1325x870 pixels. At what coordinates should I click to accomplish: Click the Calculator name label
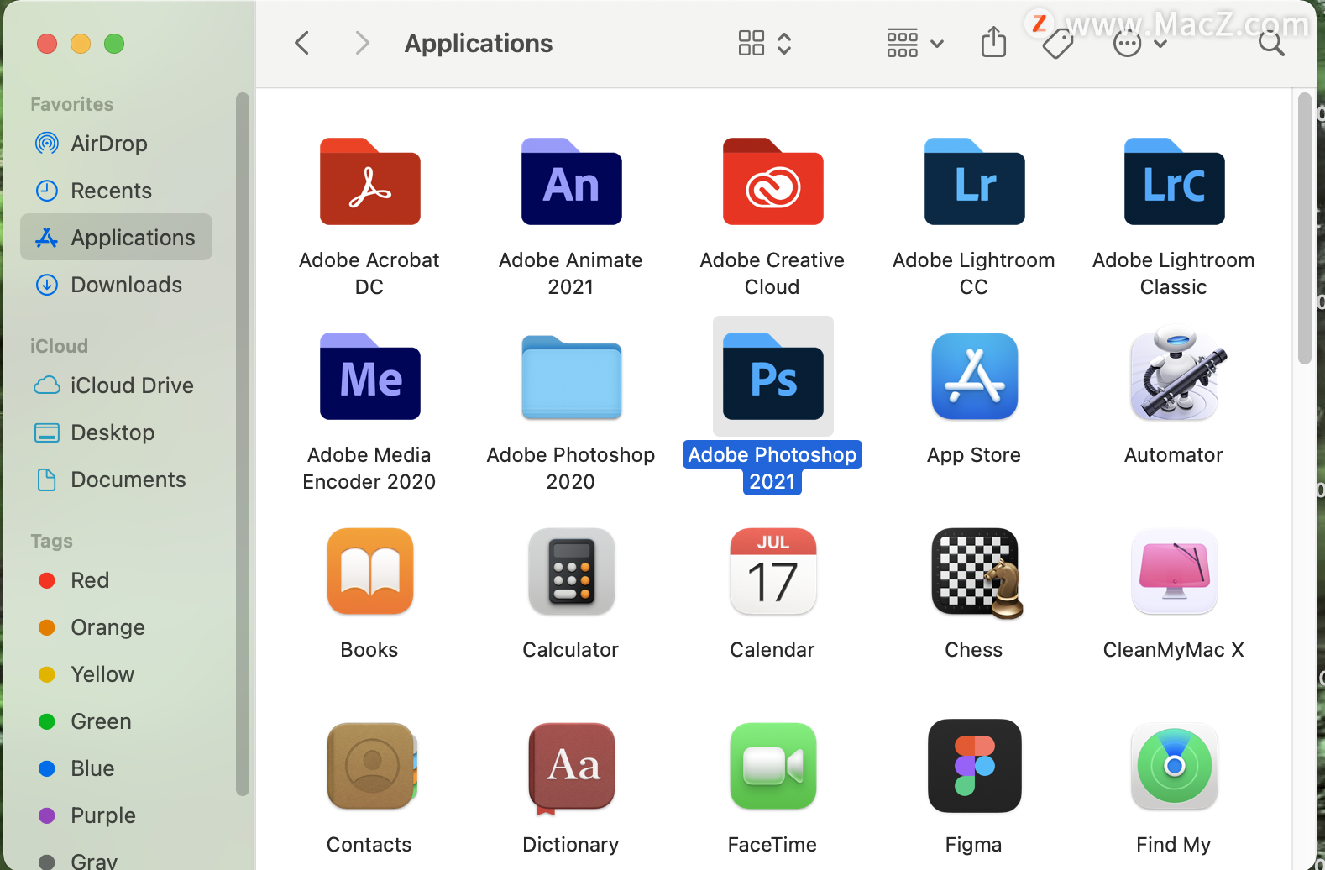pos(571,650)
